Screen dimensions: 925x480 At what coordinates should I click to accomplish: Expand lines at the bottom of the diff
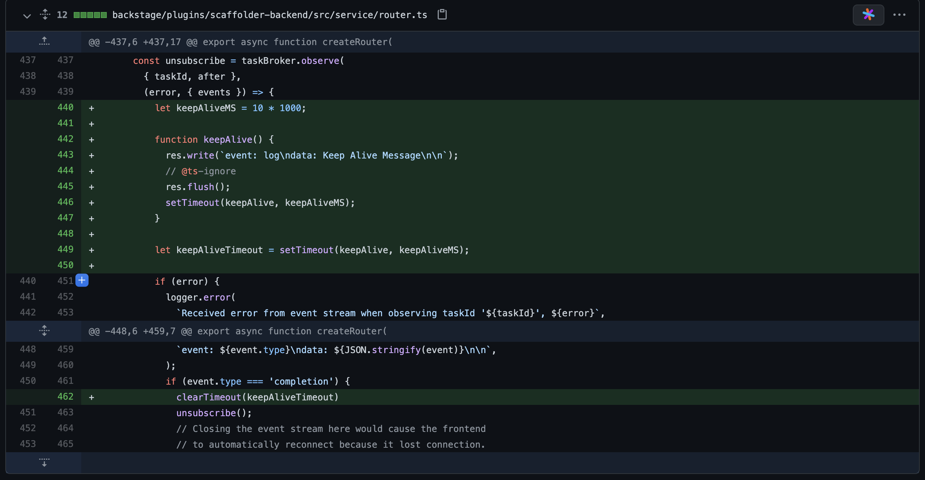coord(44,462)
